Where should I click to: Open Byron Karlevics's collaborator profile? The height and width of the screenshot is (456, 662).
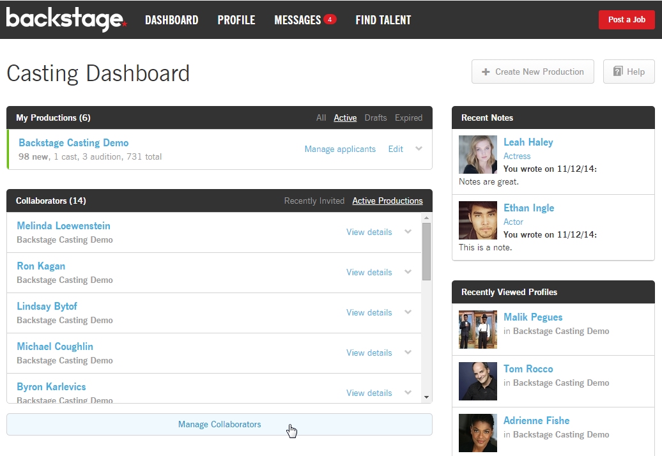click(x=51, y=387)
